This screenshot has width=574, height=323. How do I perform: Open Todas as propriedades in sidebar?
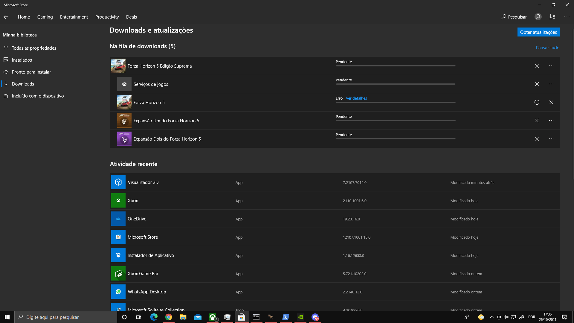coord(34,48)
